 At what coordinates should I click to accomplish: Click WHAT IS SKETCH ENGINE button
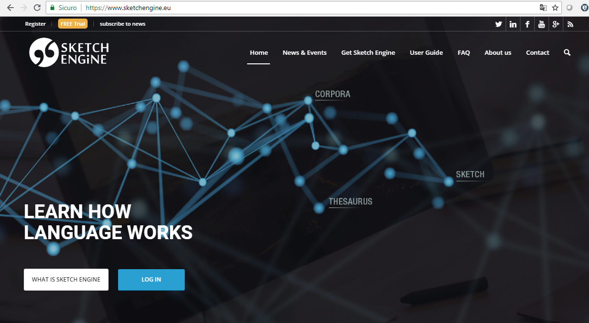[x=66, y=280]
